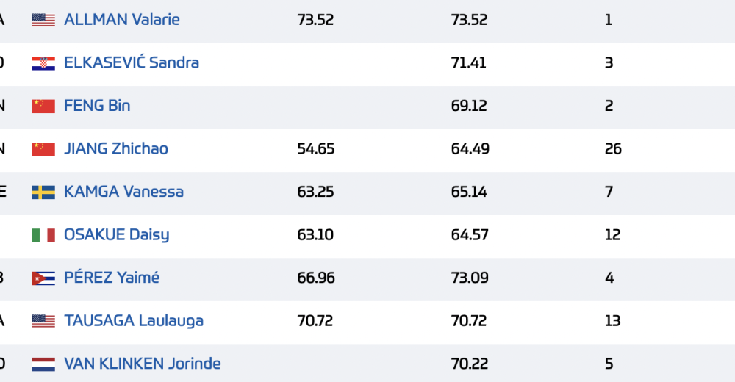Open VAN KLINKEN Jorinde athlete profile
Screen dimensions: 735x382
tap(143, 364)
